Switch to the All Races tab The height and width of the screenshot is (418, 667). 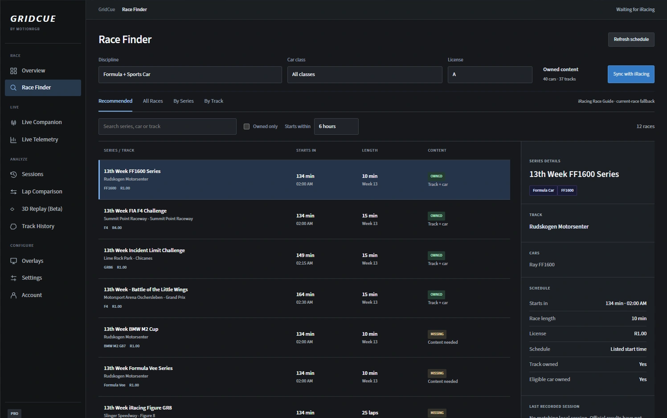pyautogui.click(x=153, y=101)
